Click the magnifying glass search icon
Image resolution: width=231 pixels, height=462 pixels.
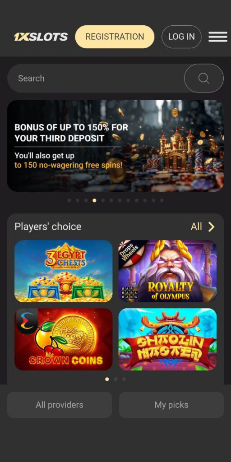204,79
